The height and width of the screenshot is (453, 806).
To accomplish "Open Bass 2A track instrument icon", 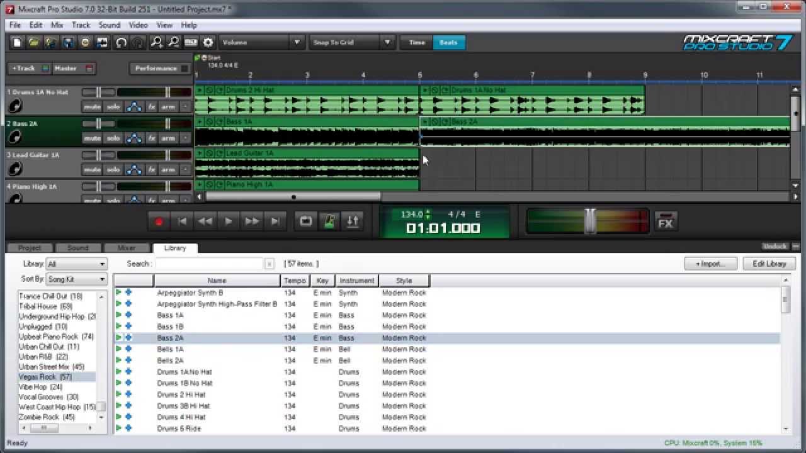I will click(x=16, y=137).
